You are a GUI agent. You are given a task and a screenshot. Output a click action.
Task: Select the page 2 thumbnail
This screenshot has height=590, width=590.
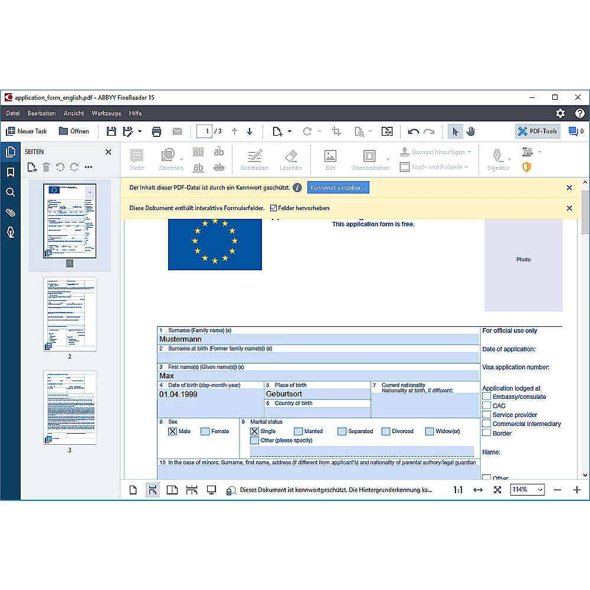pyautogui.click(x=70, y=314)
